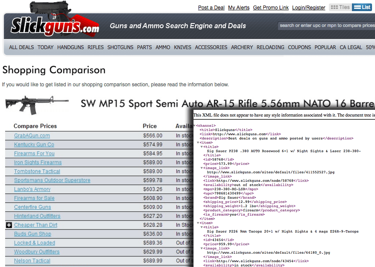Open the ACCESSORIES category
Image resolution: width=375 pixels, height=267 pixels.
click(x=211, y=47)
